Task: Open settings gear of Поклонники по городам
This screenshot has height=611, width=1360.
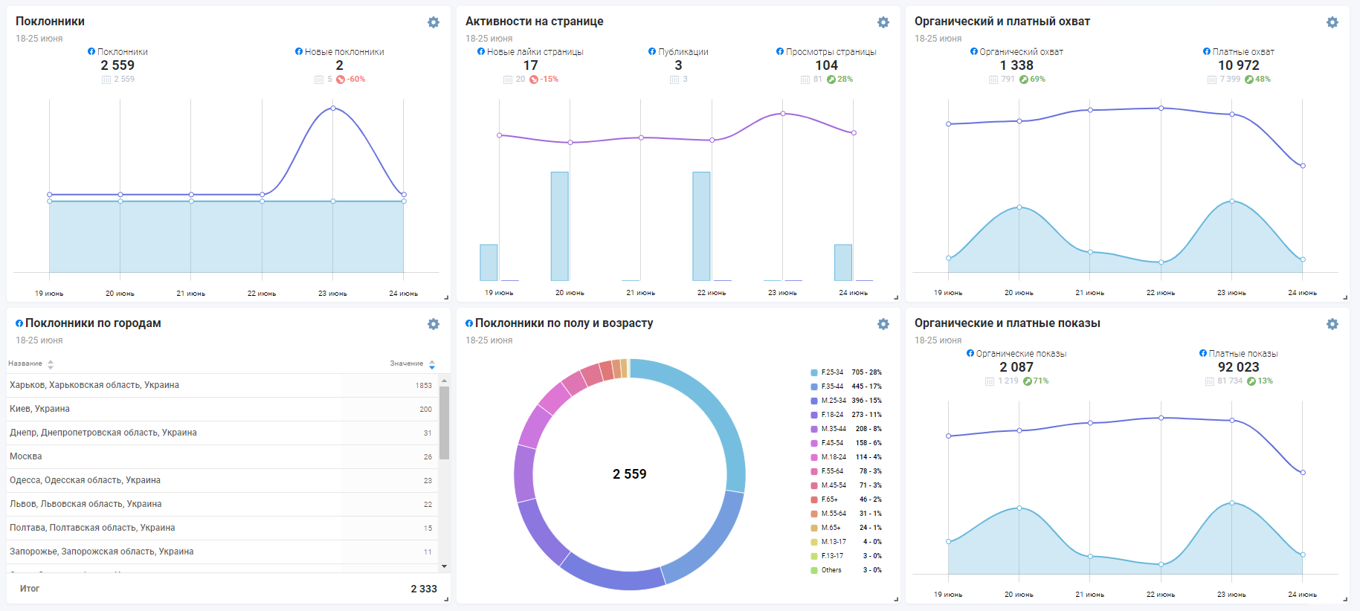Action: pyautogui.click(x=434, y=324)
